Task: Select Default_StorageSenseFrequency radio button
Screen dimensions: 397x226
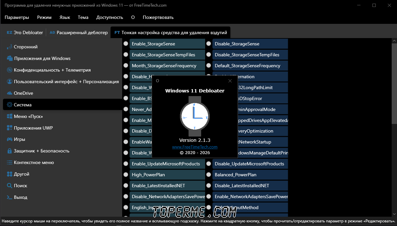Action: coord(209,65)
